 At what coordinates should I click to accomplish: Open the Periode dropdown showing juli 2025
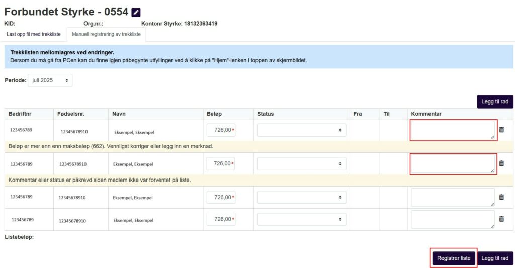point(50,80)
